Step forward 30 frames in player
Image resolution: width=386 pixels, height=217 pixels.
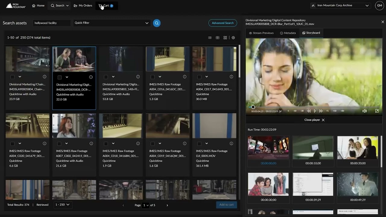342,111
